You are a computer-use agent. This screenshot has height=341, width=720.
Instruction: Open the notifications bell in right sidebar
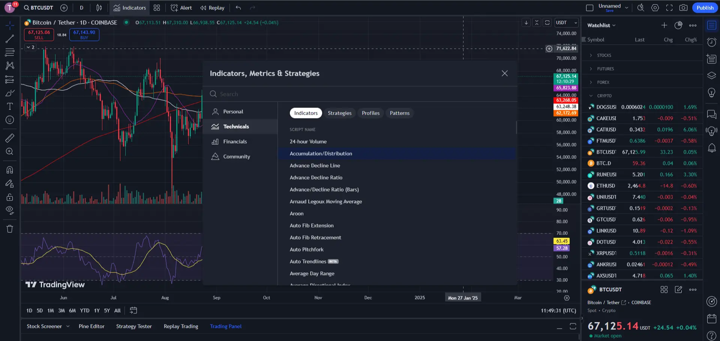(x=711, y=148)
